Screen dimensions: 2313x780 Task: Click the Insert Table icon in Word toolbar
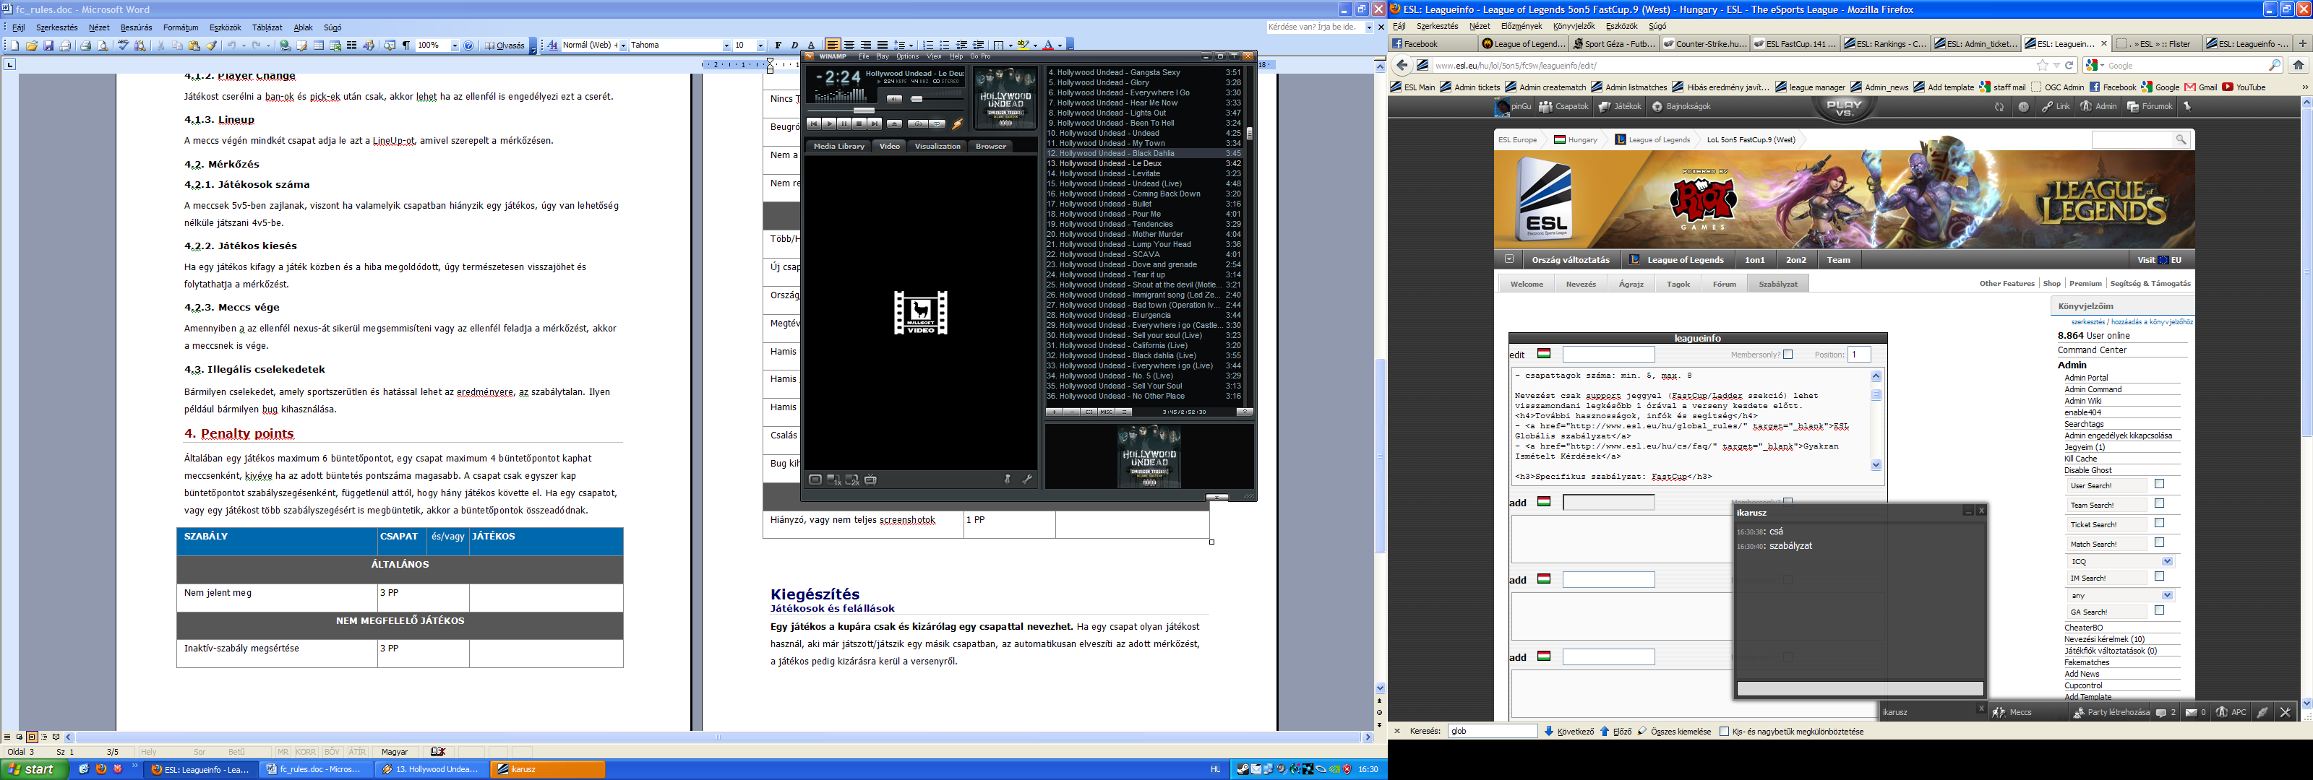pyautogui.click(x=318, y=45)
